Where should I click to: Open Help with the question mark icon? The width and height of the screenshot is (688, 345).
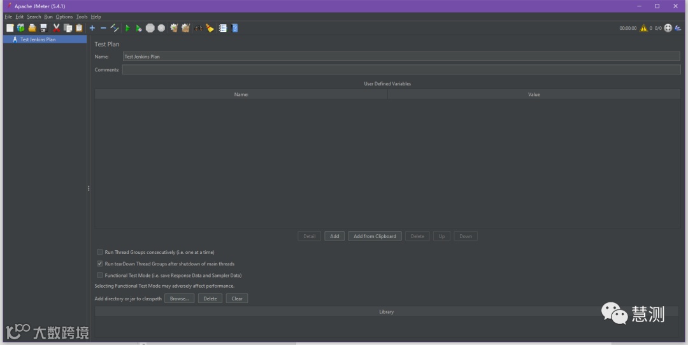tap(234, 28)
